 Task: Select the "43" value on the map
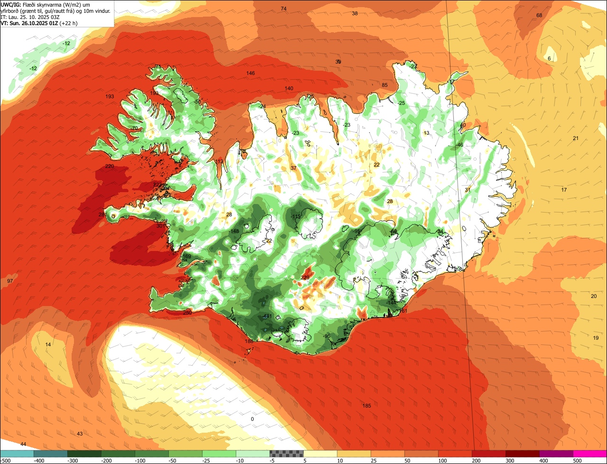80,434
